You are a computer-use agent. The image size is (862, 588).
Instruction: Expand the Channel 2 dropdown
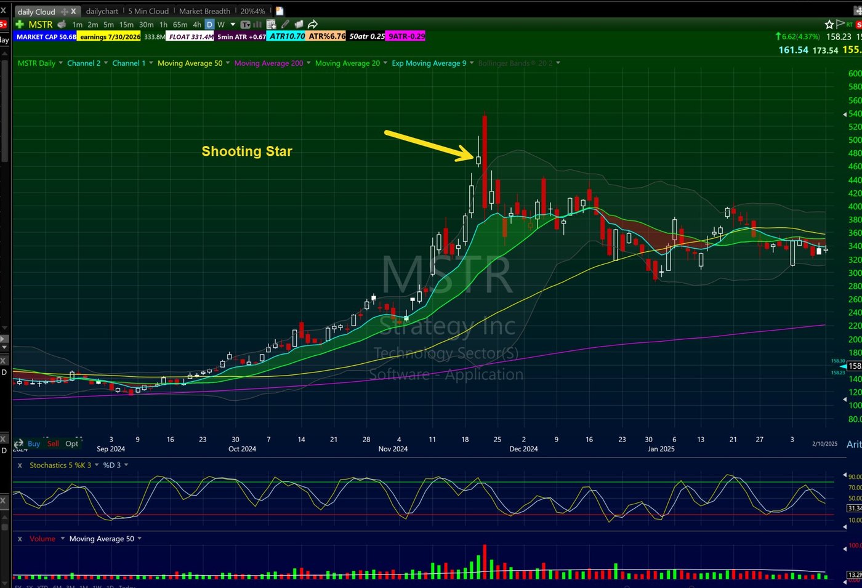106,63
